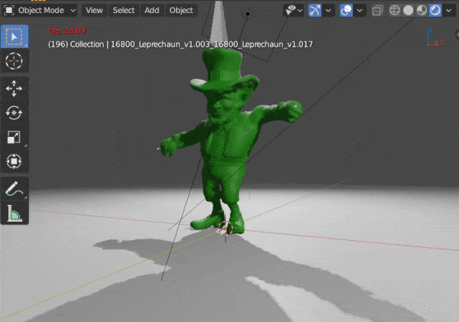Open the Select menu

point(123,11)
